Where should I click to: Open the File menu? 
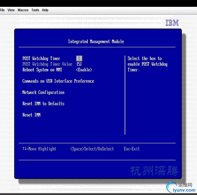2,10
